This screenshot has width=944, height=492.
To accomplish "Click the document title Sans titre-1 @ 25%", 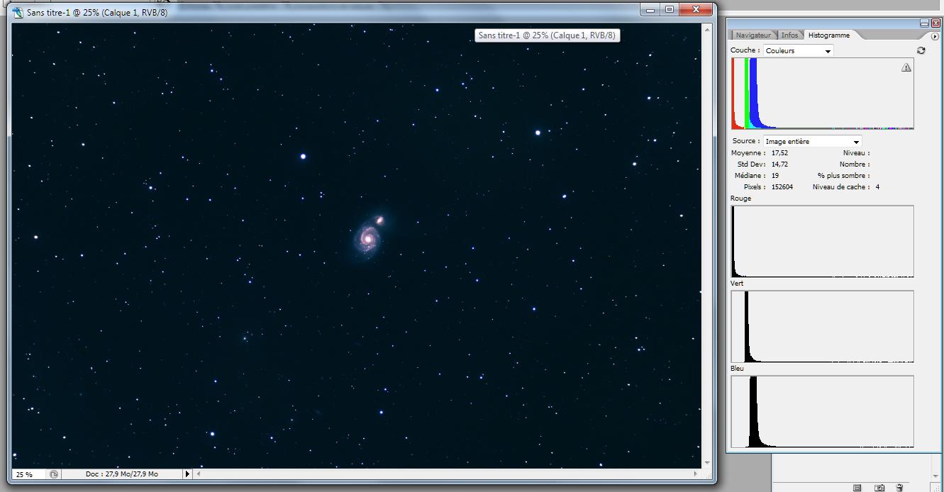I will [x=97, y=12].
